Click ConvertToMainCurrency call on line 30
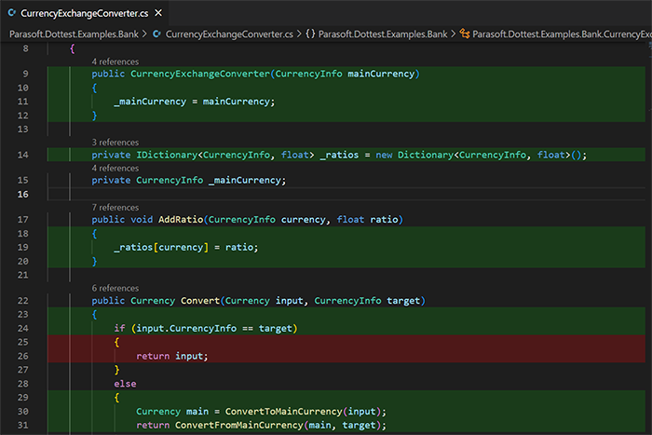652x435 pixels. [x=283, y=412]
